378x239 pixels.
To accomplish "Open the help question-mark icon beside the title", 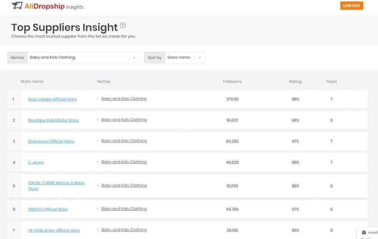I will (x=123, y=25).
